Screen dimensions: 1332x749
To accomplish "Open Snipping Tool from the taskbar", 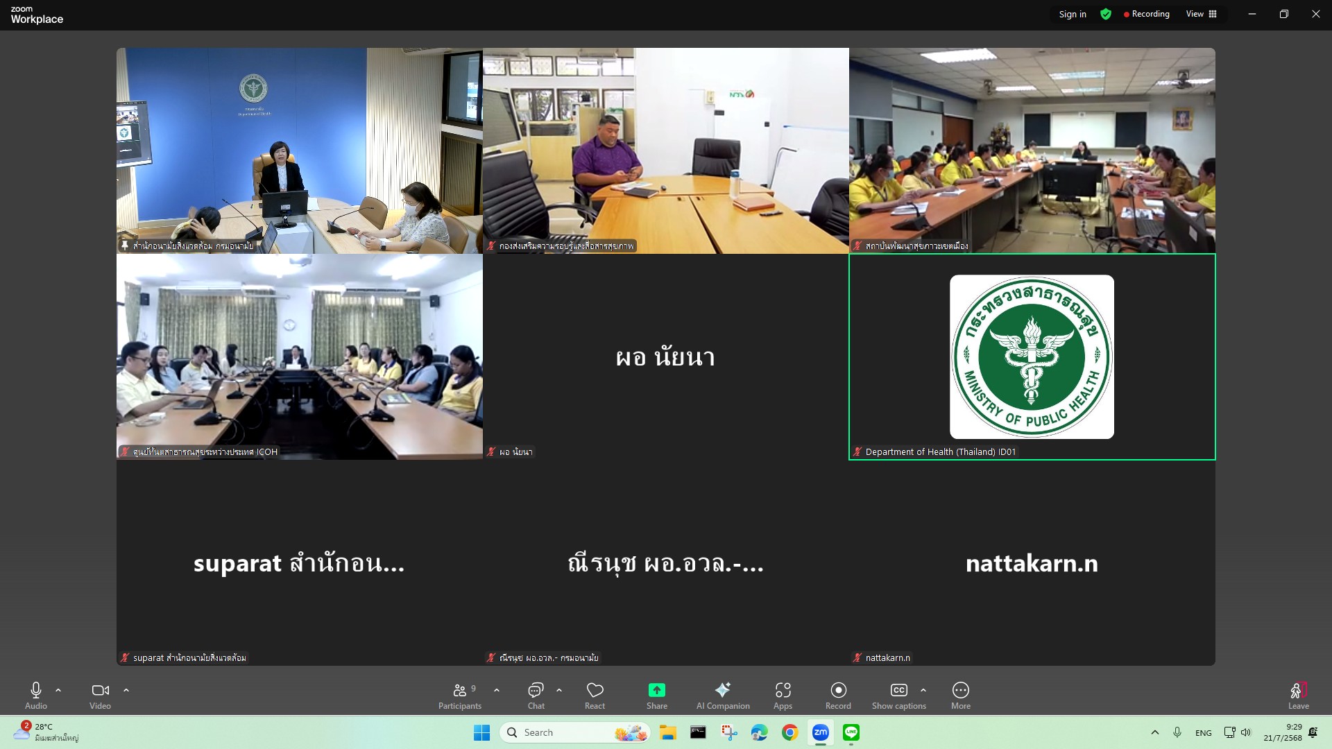I will click(728, 732).
